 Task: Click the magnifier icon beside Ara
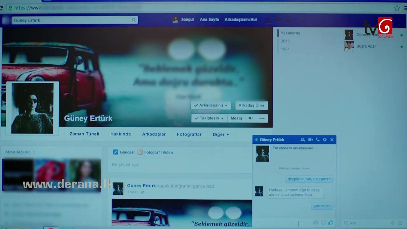pyautogui.click(x=346, y=223)
